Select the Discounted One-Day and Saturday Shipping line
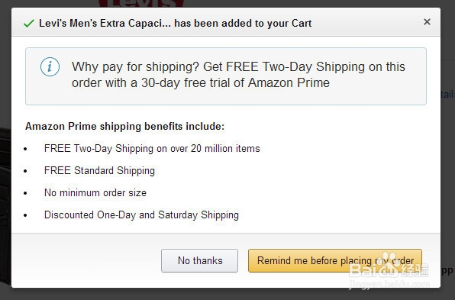455x300 pixels. 141,215
